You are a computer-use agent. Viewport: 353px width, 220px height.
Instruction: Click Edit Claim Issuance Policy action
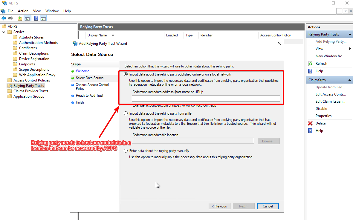330,101
